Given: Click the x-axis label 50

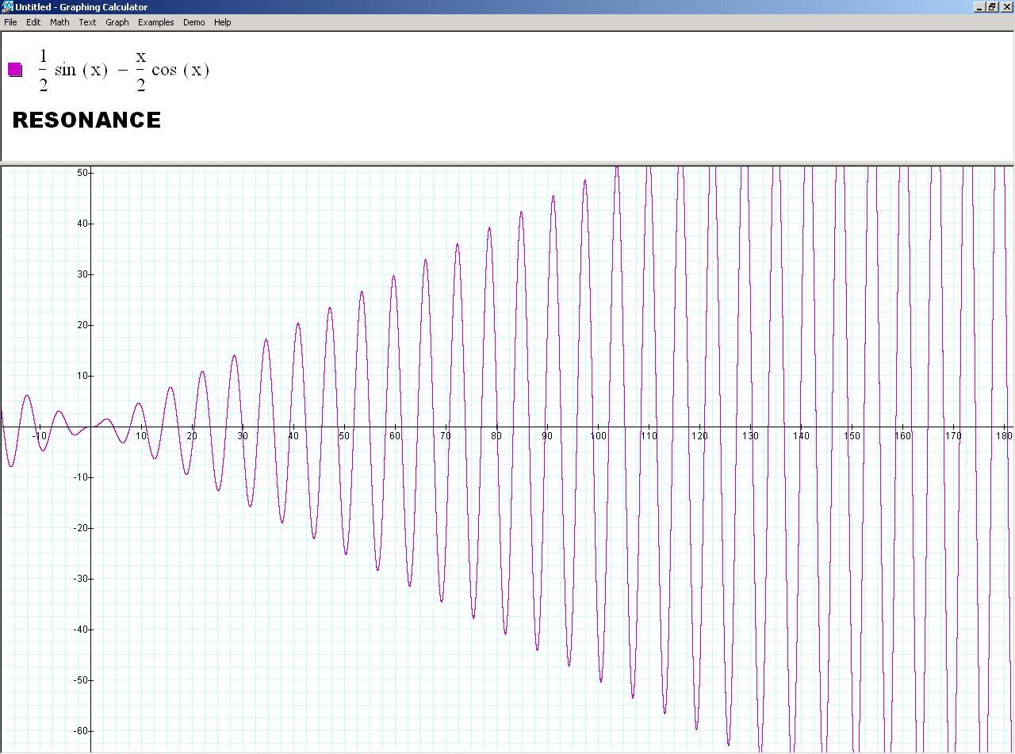Looking at the screenshot, I should point(343,436).
